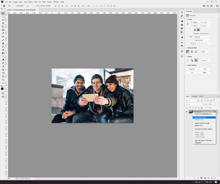Select the Pen tool

click(3, 63)
